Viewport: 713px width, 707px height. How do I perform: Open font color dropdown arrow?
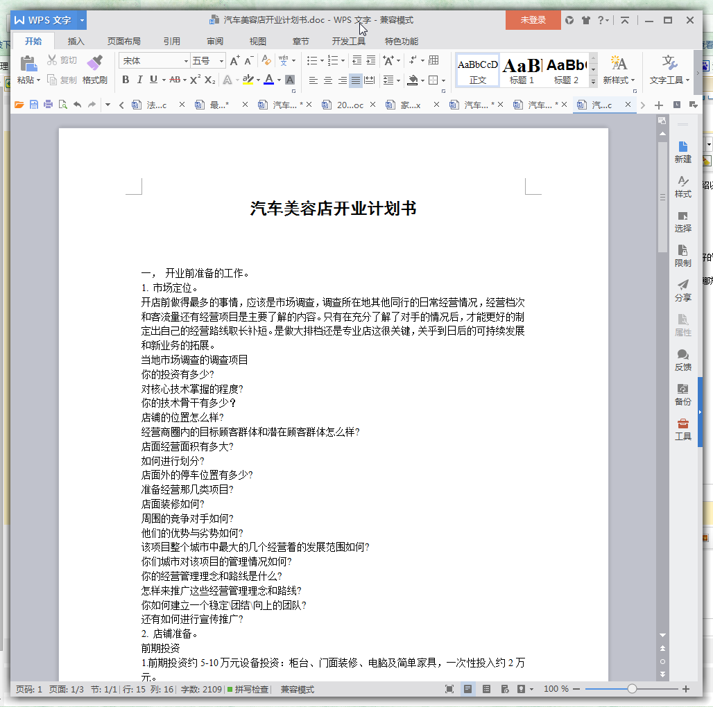[279, 80]
